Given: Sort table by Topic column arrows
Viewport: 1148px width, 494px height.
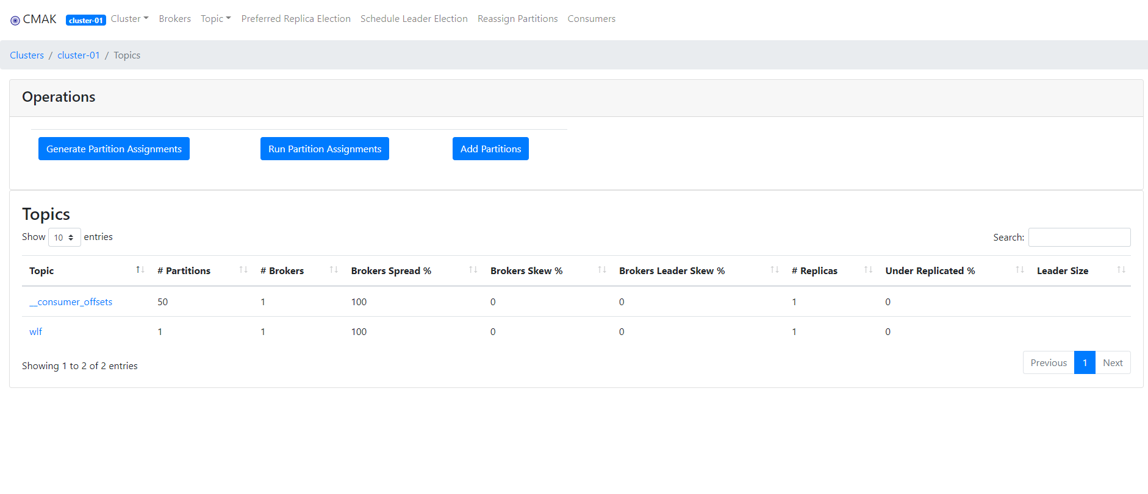Looking at the screenshot, I should (140, 270).
